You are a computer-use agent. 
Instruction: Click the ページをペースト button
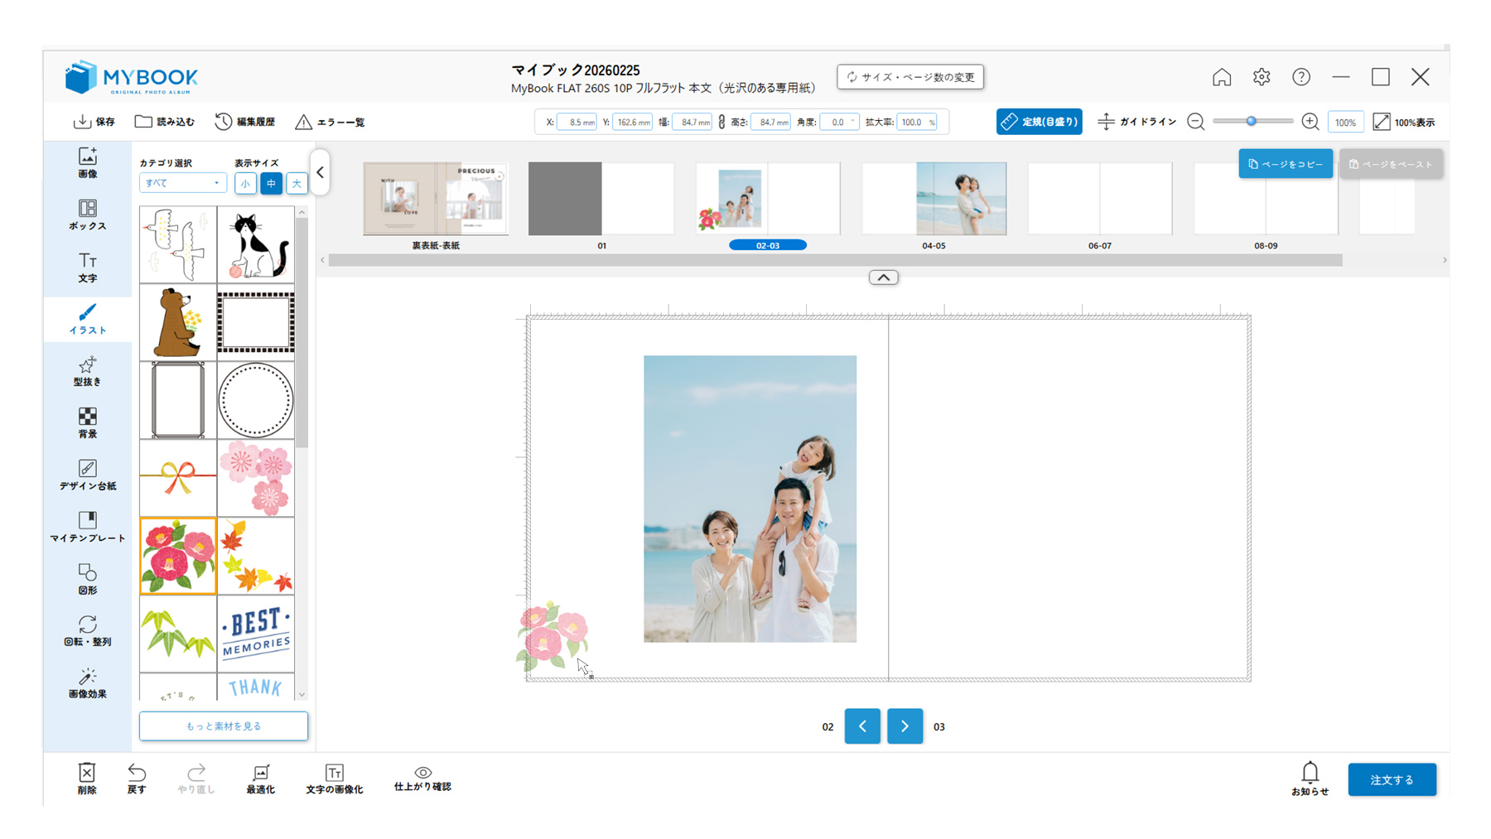click(1392, 164)
